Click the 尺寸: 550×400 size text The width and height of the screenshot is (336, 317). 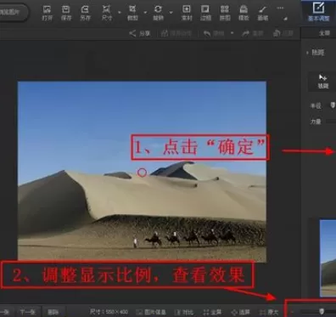click(x=109, y=312)
